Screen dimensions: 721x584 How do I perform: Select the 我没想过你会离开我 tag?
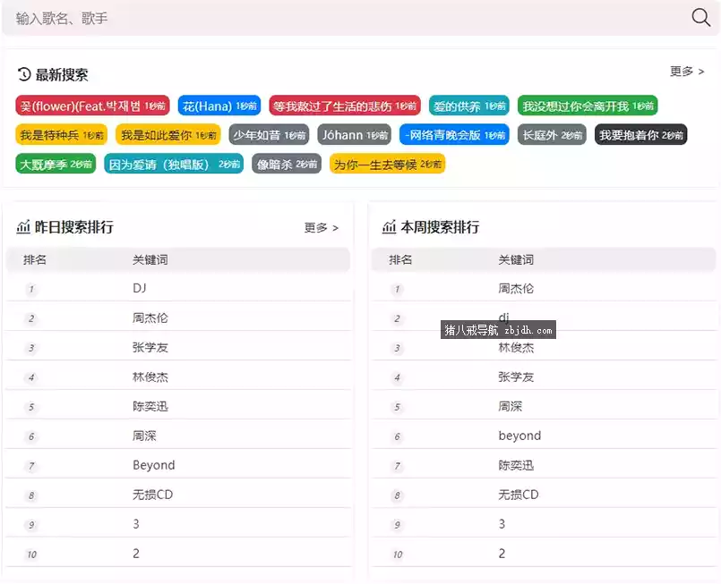[588, 106]
